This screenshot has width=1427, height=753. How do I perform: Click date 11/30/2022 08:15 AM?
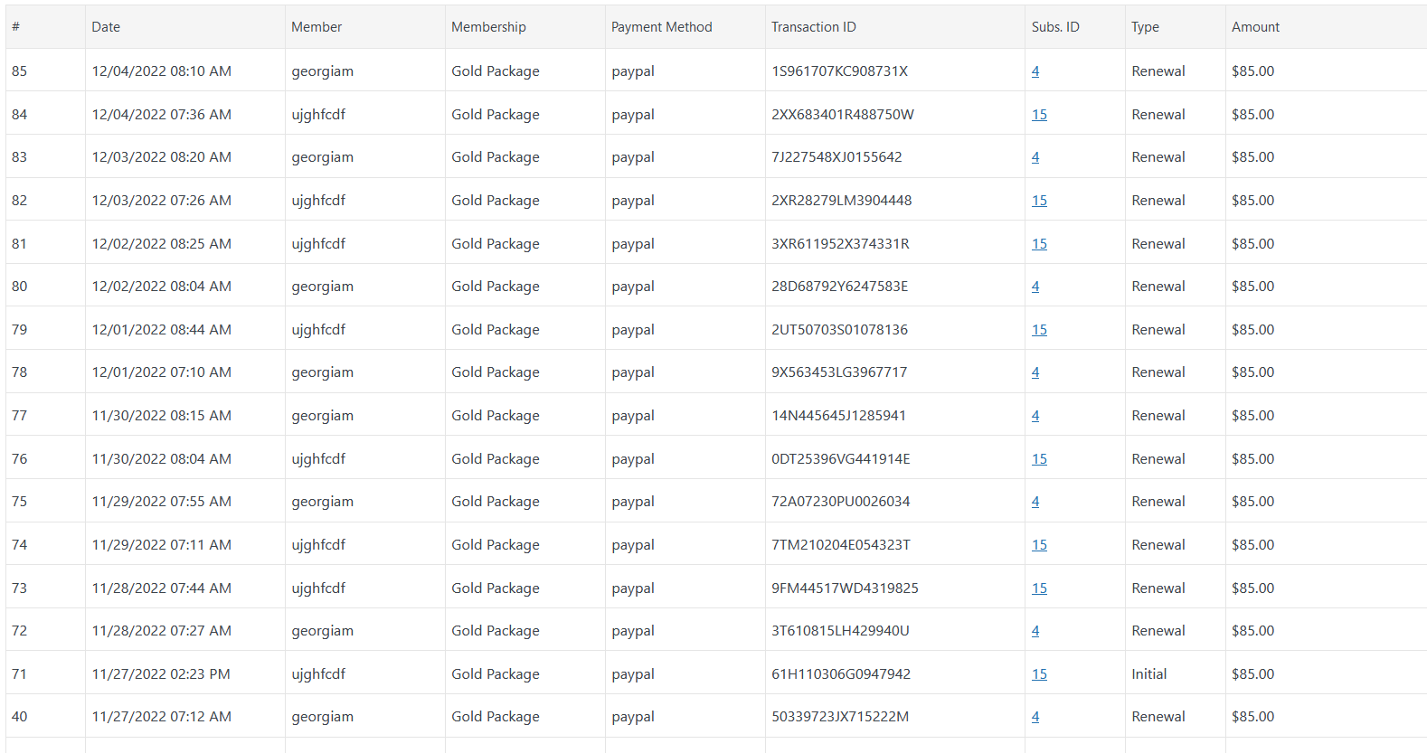click(161, 416)
